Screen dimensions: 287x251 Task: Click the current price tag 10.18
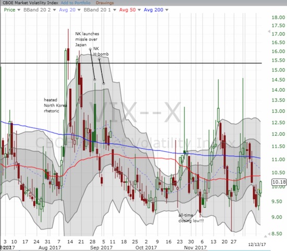click(279, 182)
